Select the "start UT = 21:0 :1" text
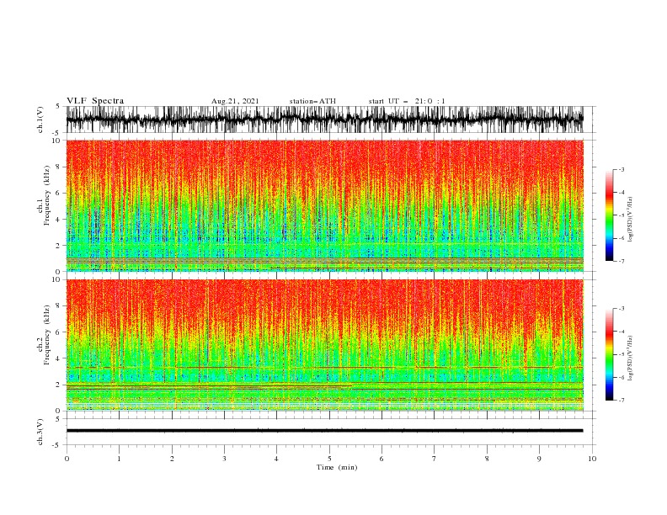This screenshot has height=515, width=667. [x=407, y=101]
